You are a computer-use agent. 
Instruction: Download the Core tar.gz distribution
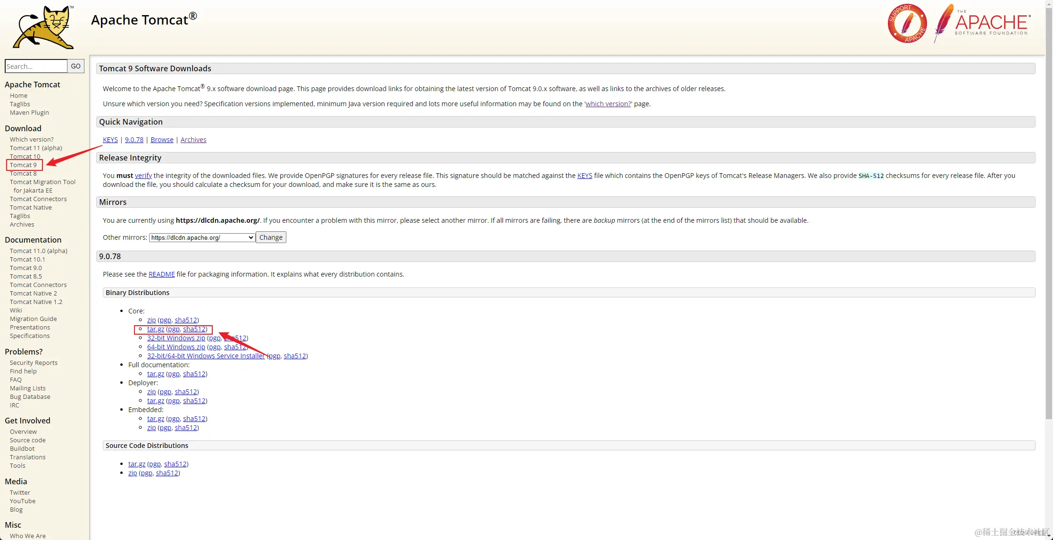156,329
